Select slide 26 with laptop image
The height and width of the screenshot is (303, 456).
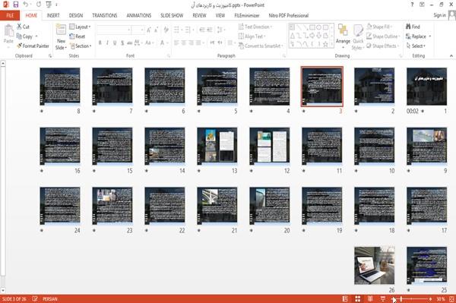click(374, 265)
